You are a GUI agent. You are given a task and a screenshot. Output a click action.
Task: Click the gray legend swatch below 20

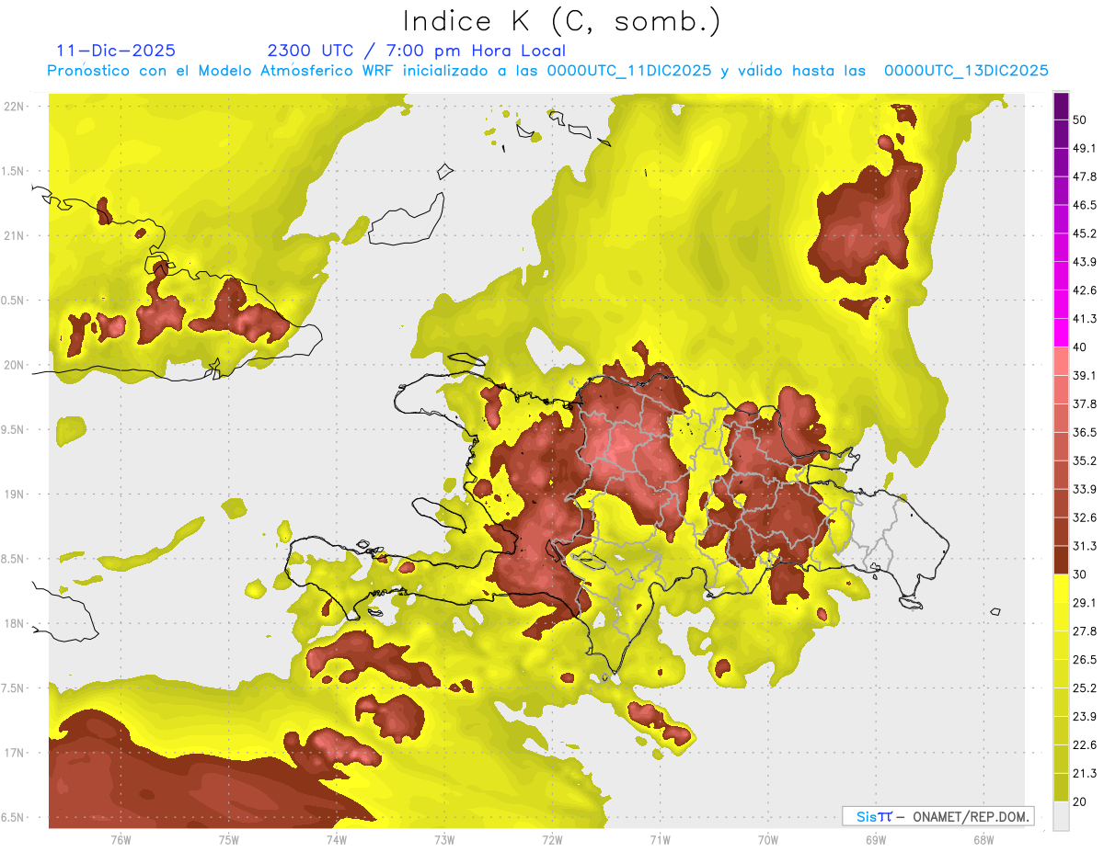(x=1061, y=815)
